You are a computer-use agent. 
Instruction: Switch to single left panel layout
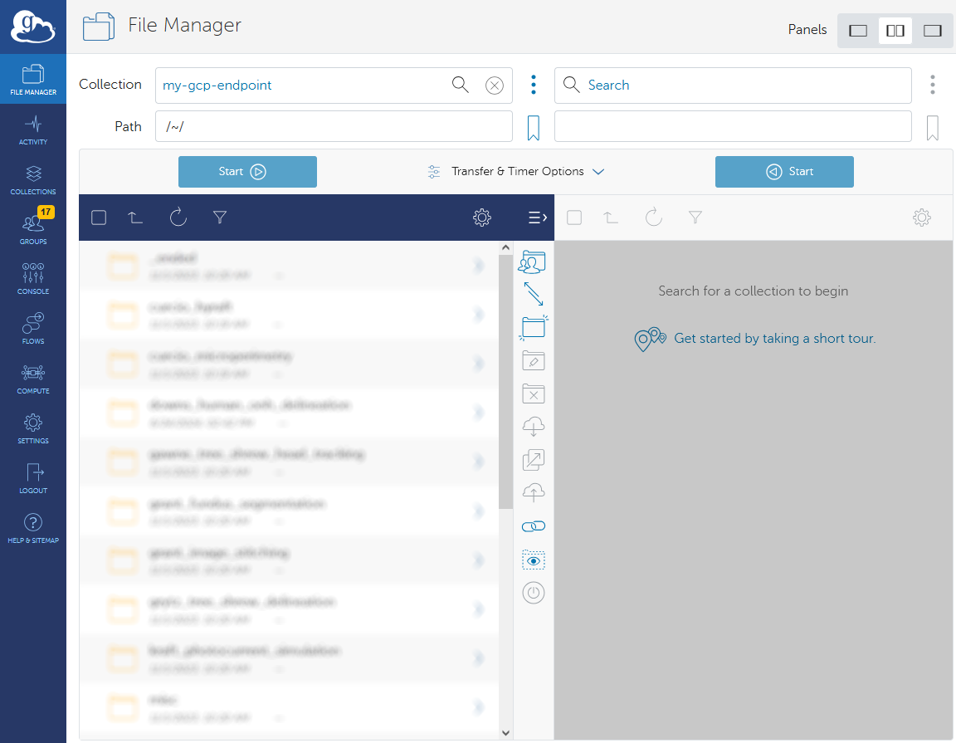click(x=858, y=31)
